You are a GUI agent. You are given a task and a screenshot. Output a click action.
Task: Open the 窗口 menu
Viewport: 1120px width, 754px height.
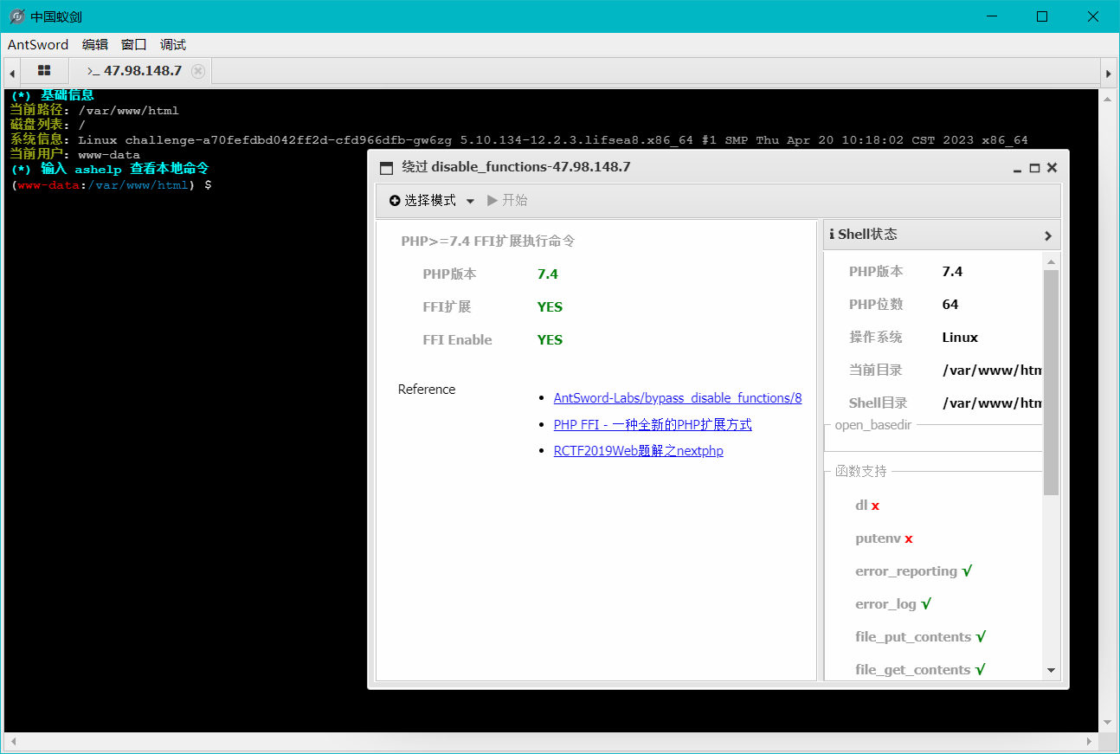coord(134,45)
